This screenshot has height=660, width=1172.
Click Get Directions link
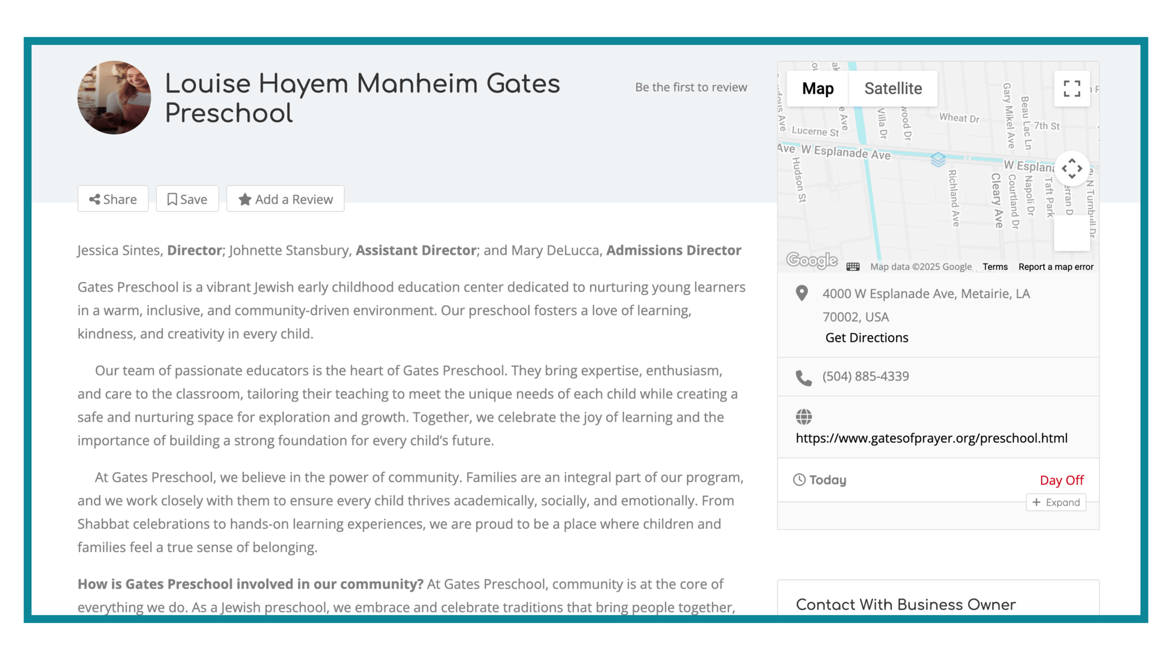[867, 338]
